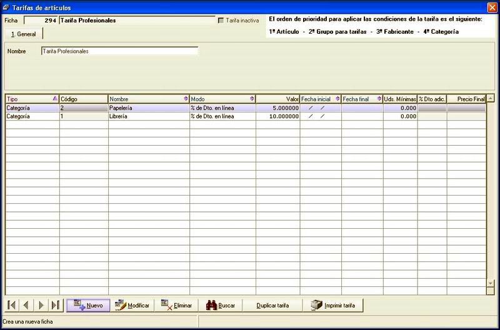Jump to last record arrow
This screenshot has height=330, width=500.
56,305
